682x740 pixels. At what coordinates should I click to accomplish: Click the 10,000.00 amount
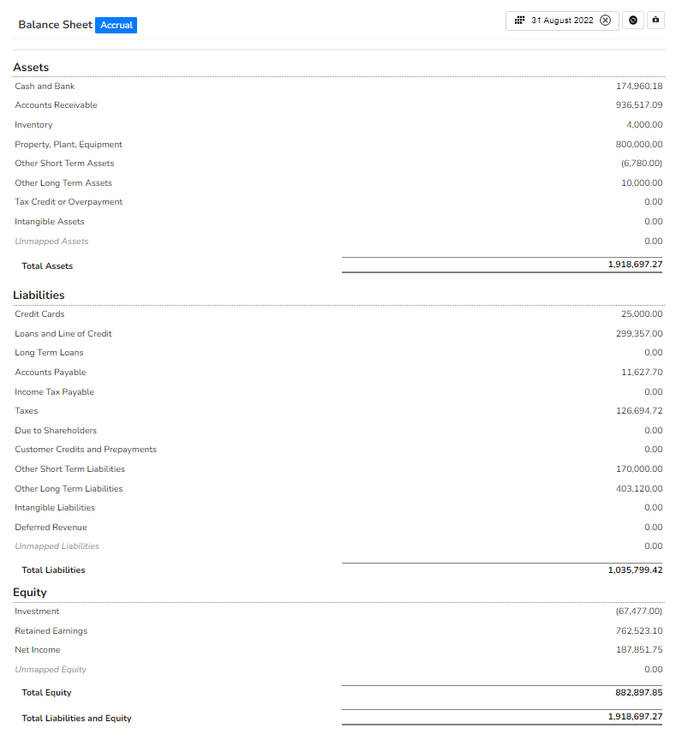pos(642,183)
